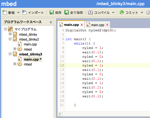Open the コミット dropdown arrow
The image size is (150, 118).
[142, 12]
